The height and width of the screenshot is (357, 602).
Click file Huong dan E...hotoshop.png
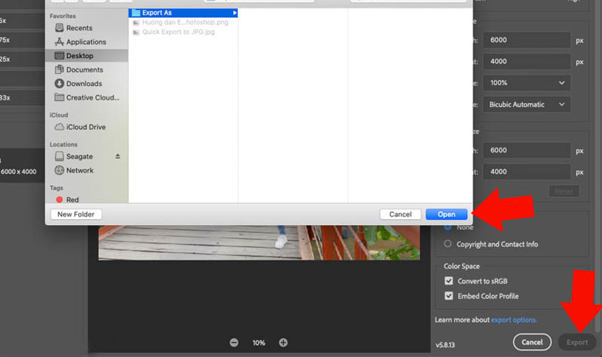pyautogui.click(x=181, y=22)
